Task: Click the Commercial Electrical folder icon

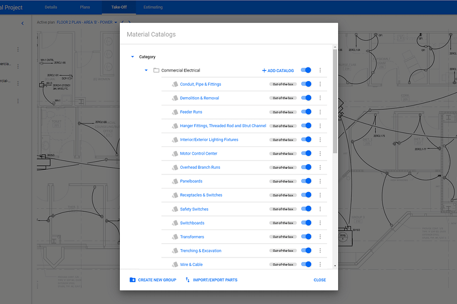Action: pos(155,70)
